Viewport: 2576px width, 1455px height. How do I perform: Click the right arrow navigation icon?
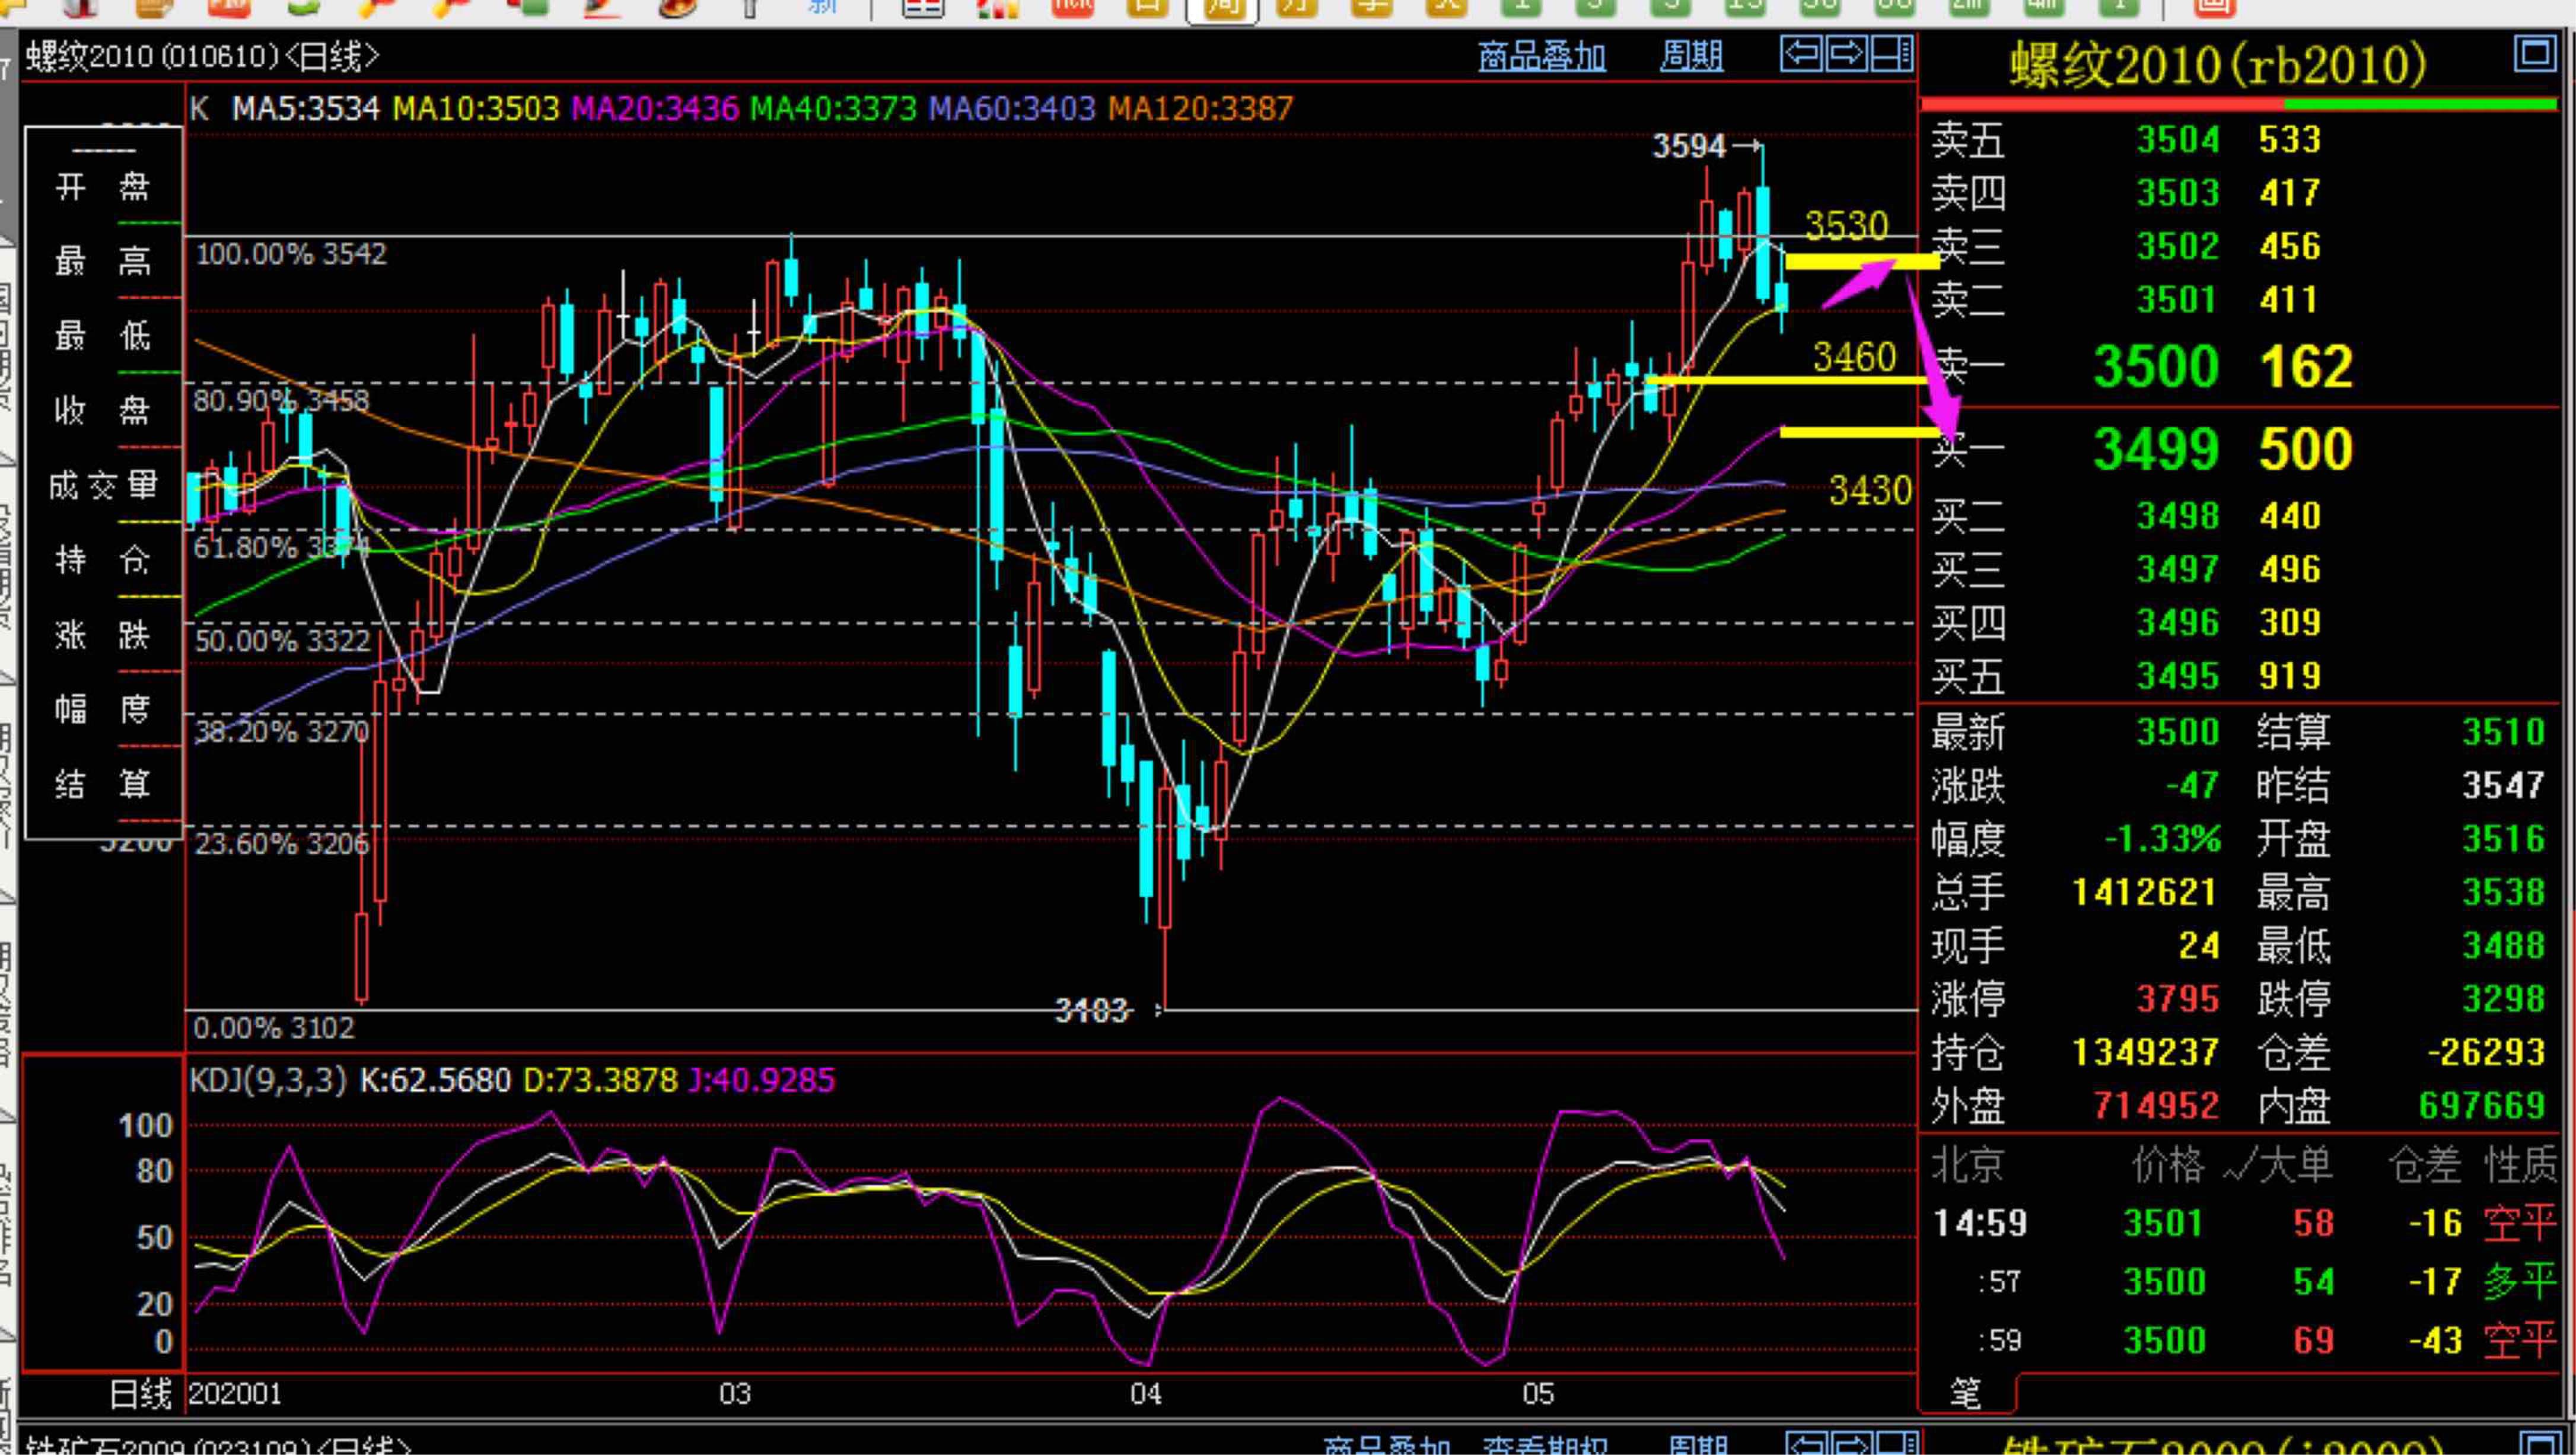tap(1846, 54)
